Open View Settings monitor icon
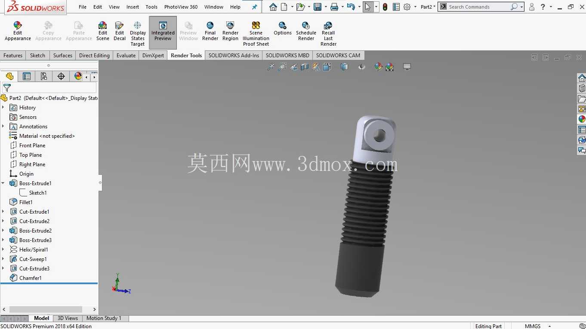This screenshot has height=329, width=586. pos(407,67)
